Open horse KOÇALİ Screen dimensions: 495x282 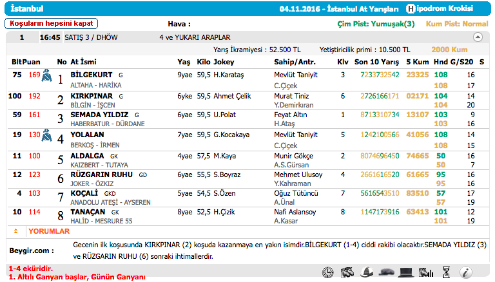(x=84, y=193)
